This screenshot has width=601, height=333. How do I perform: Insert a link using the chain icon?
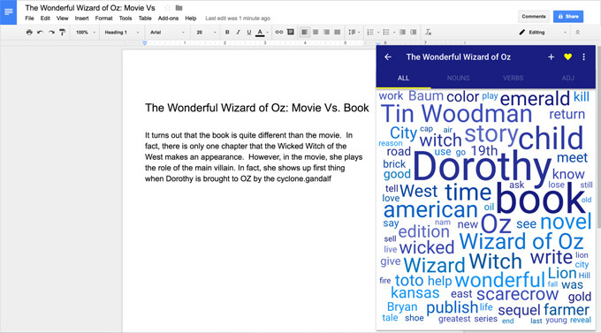(279, 32)
